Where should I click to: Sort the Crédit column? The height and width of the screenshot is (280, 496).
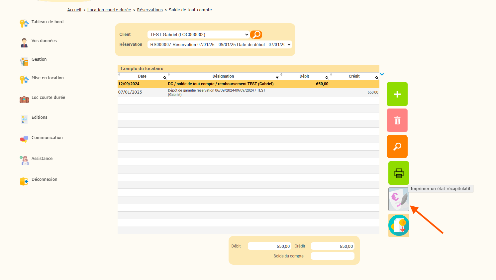click(331, 75)
